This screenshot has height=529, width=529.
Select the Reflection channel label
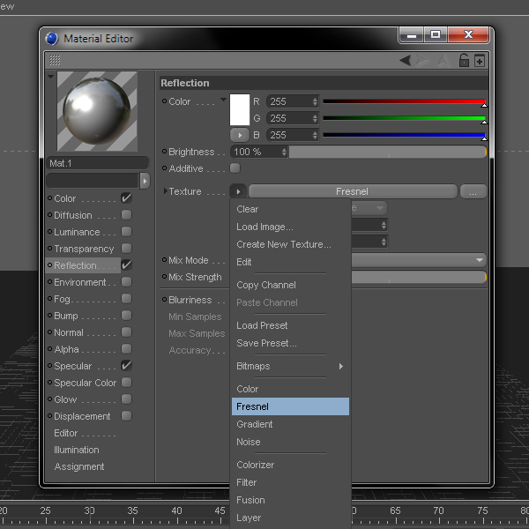(75, 265)
